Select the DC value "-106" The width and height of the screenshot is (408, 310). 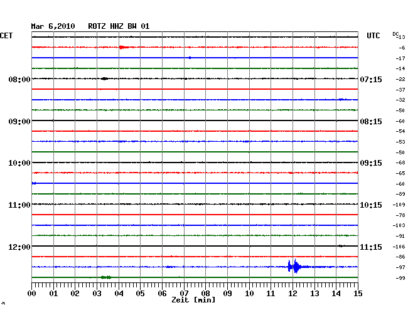click(399, 247)
